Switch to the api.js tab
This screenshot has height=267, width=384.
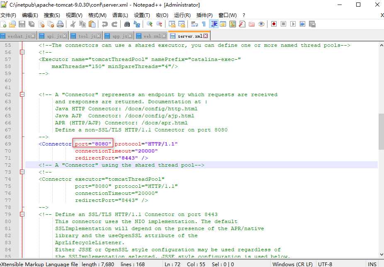[x=53, y=36]
